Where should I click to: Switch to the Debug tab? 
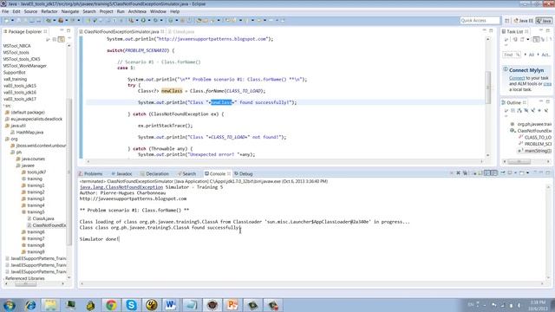[x=244, y=173]
